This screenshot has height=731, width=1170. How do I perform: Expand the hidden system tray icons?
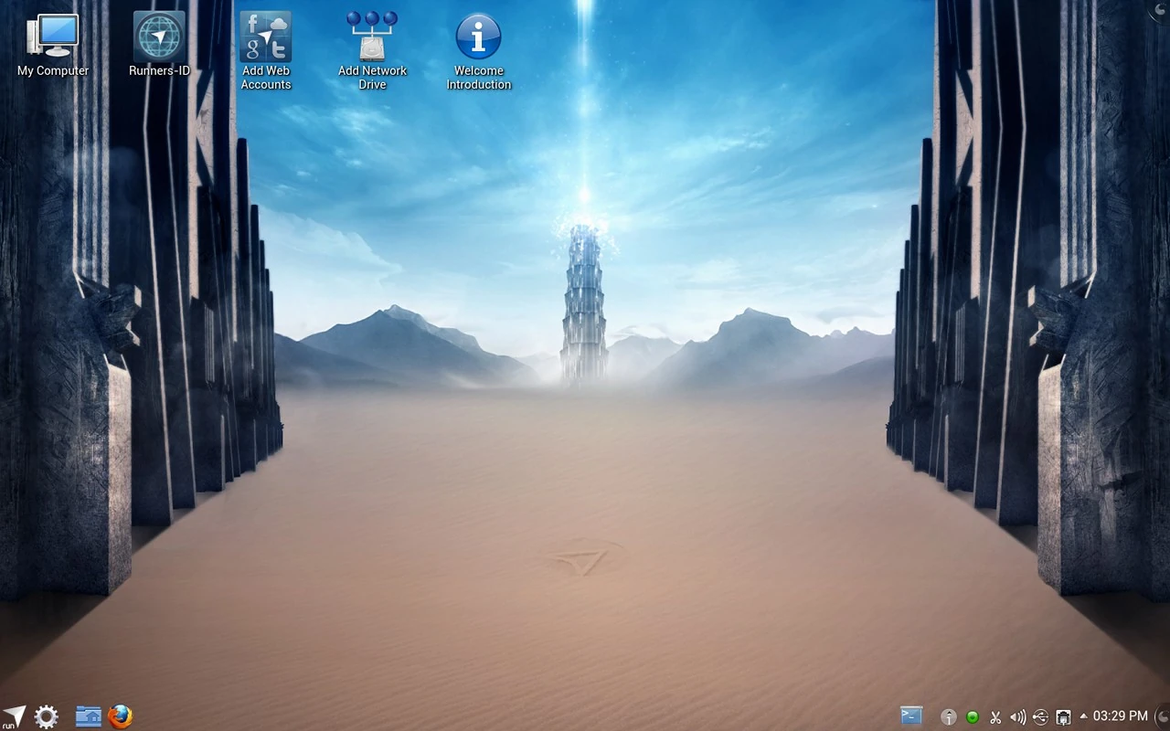click(x=1084, y=717)
